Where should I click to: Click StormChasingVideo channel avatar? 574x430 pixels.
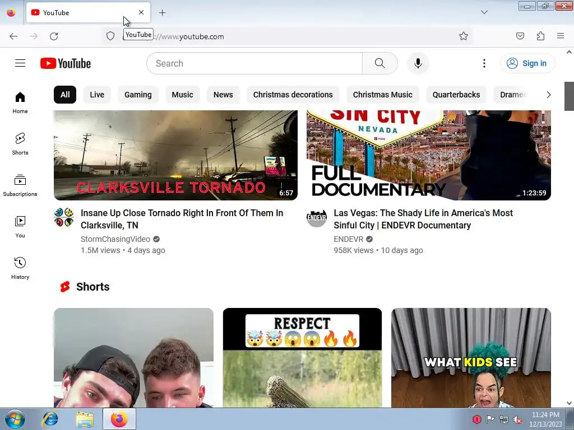coord(64,217)
